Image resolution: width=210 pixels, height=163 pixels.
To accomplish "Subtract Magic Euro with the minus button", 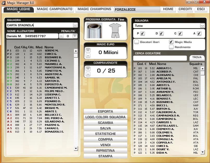I will pos(88,56).
